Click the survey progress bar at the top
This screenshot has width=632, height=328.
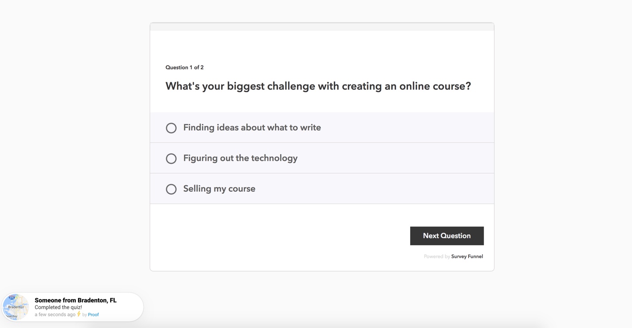[322, 27]
